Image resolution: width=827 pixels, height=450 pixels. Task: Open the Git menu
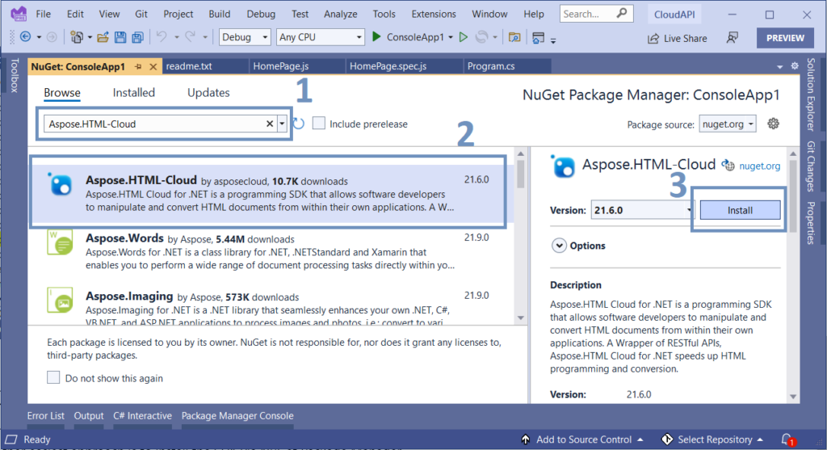[x=141, y=14]
